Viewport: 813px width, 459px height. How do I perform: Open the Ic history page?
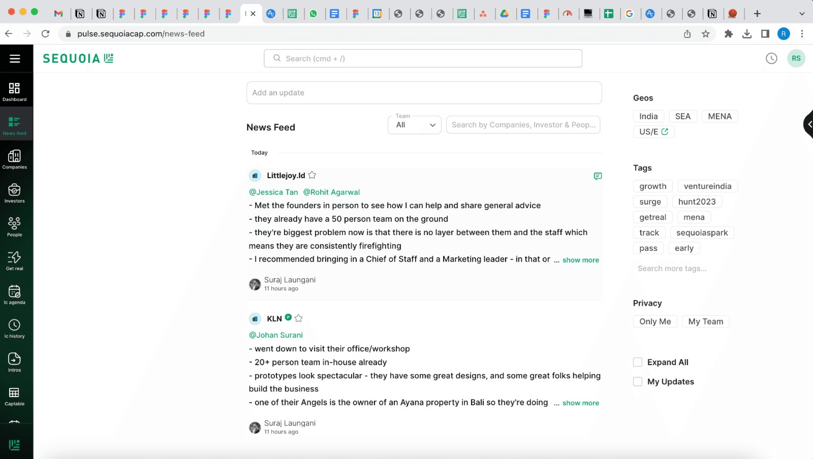coord(14,328)
